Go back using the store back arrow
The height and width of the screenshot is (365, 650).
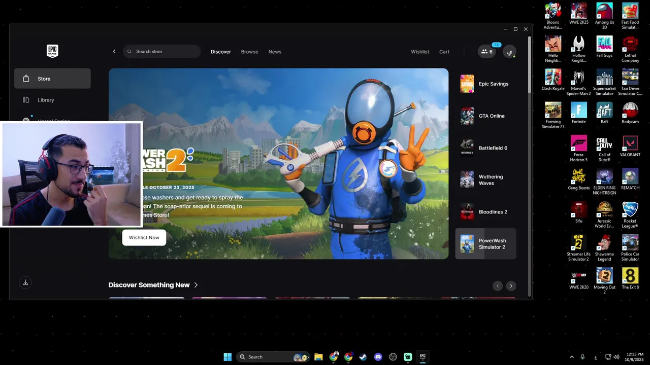114,52
